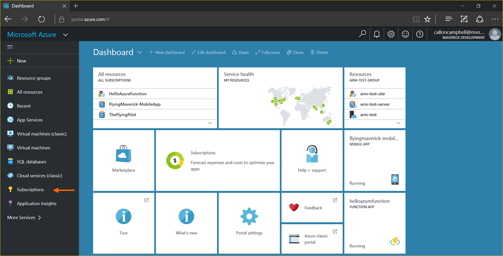Select Subscriptions in the left sidebar
503x256 pixels.
pos(30,190)
